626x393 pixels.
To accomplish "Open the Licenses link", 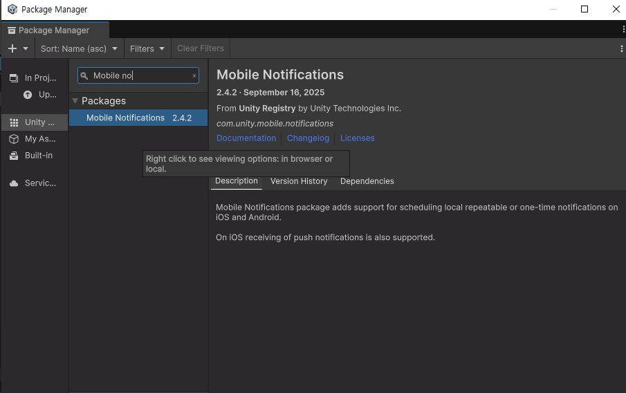I will pos(358,138).
